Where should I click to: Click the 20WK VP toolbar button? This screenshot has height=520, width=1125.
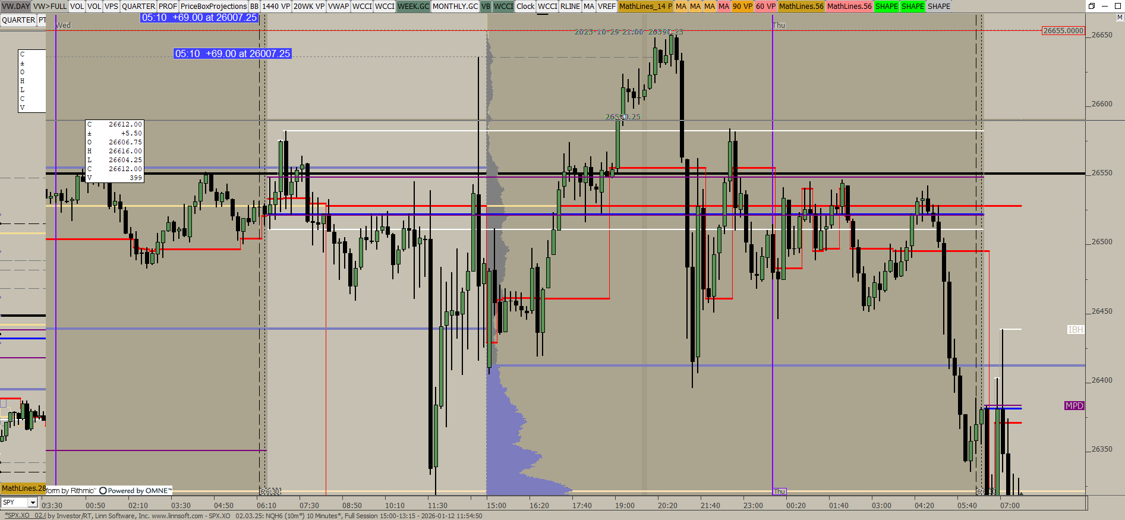[x=308, y=7]
